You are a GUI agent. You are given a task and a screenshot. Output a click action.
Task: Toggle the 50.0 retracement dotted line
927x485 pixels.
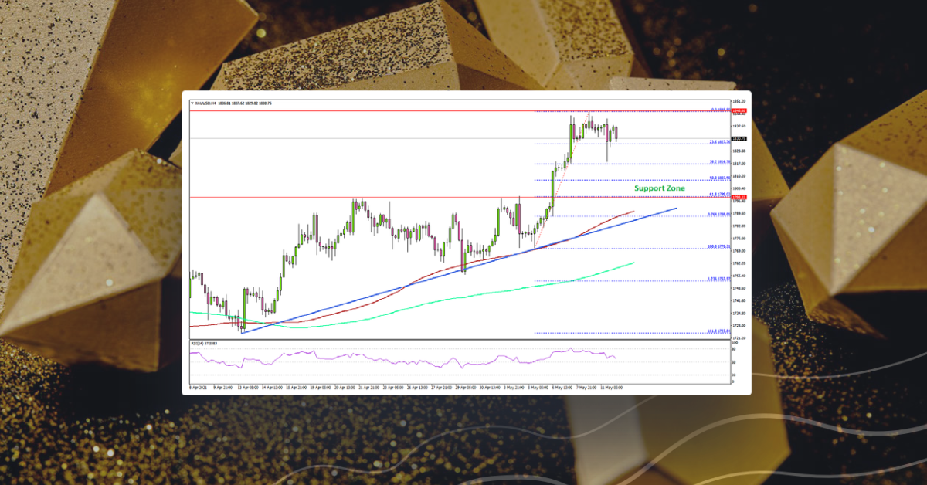[x=618, y=177]
